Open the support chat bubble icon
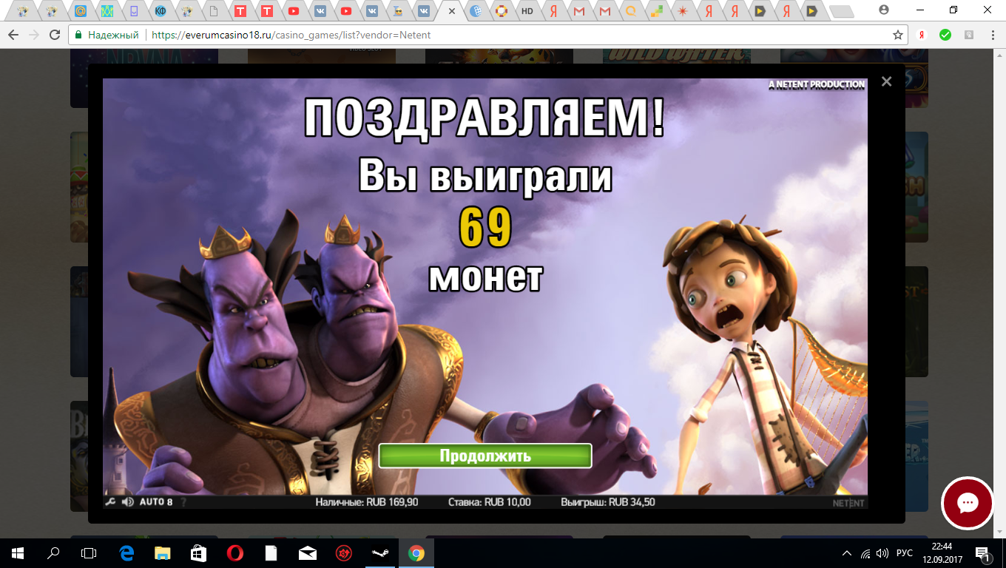Viewport: 1006px width, 568px height. point(967,504)
